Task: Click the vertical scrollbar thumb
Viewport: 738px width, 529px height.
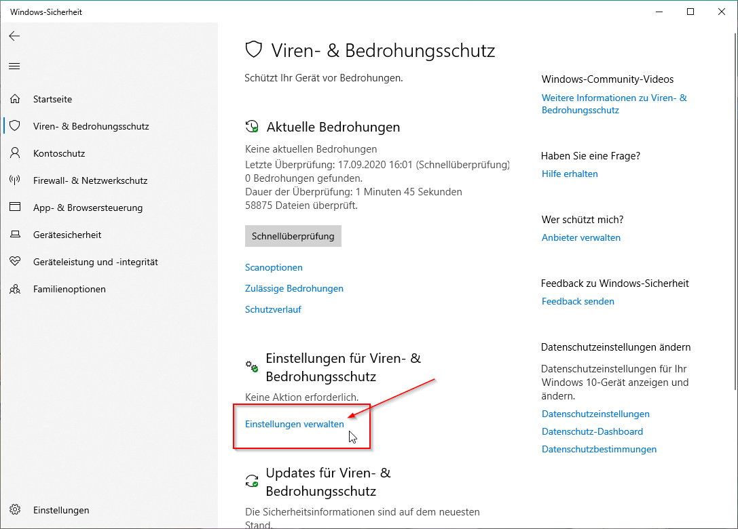Action: [735, 211]
